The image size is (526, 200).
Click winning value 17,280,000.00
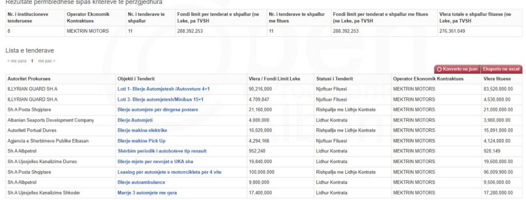point(498,193)
